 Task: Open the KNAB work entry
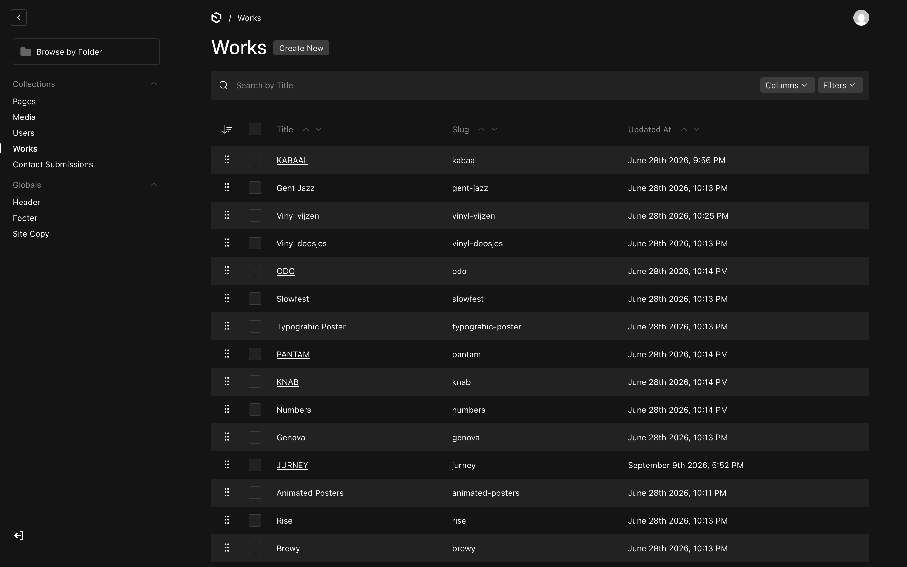pyautogui.click(x=288, y=382)
